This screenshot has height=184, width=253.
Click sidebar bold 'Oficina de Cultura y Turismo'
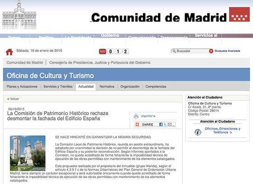[210, 103]
